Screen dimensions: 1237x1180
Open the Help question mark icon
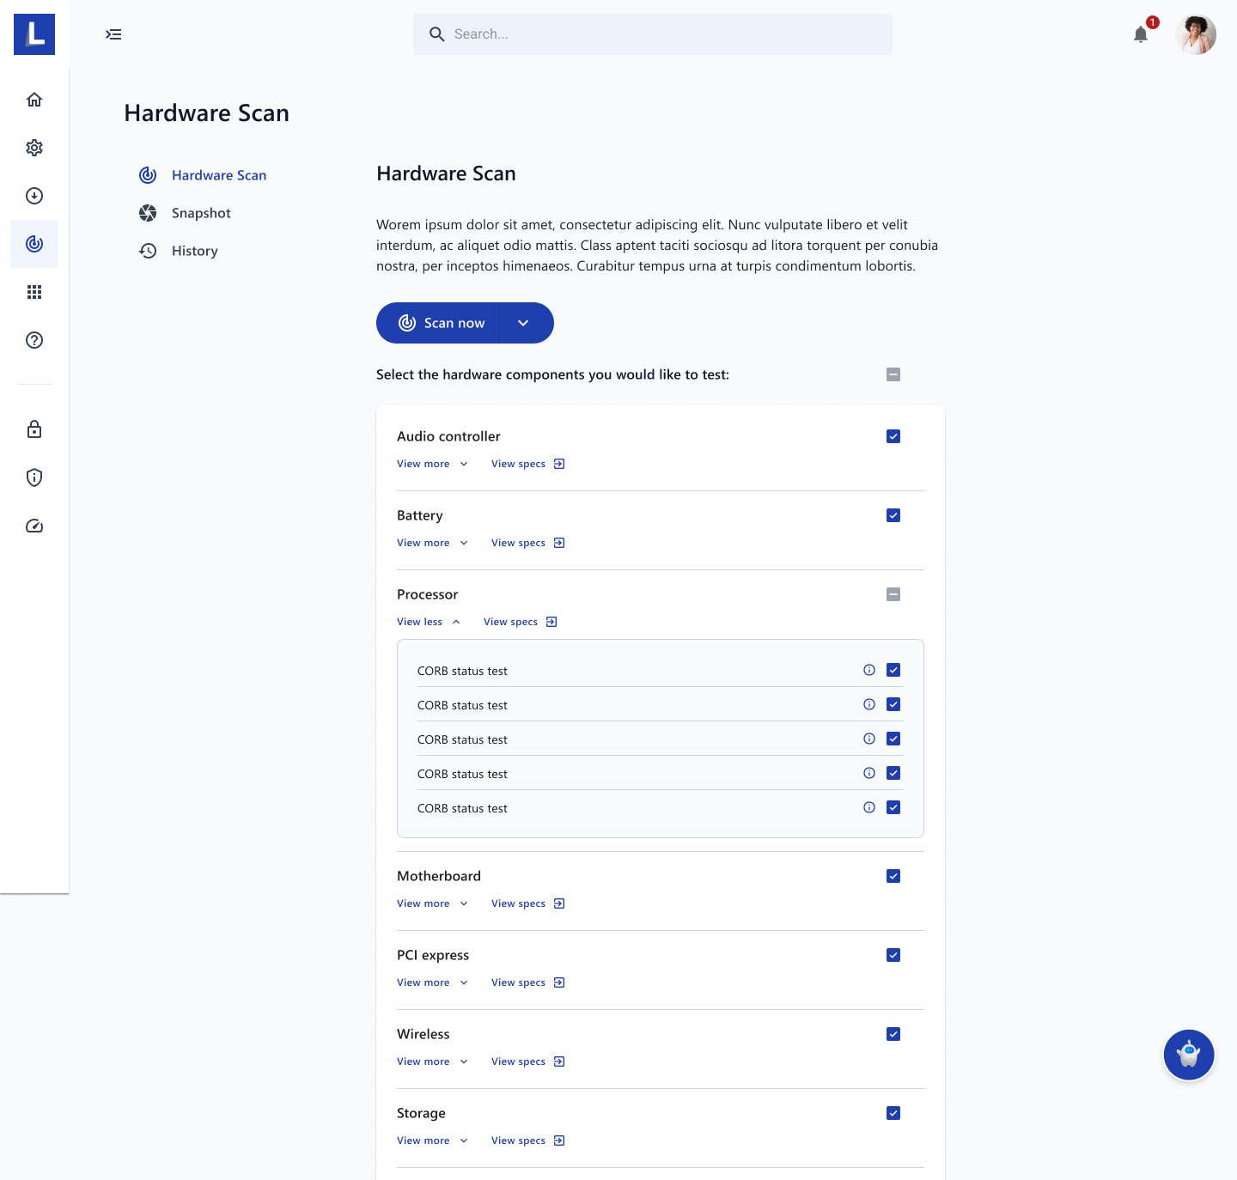pyautogui.click(x=34, y=340)
